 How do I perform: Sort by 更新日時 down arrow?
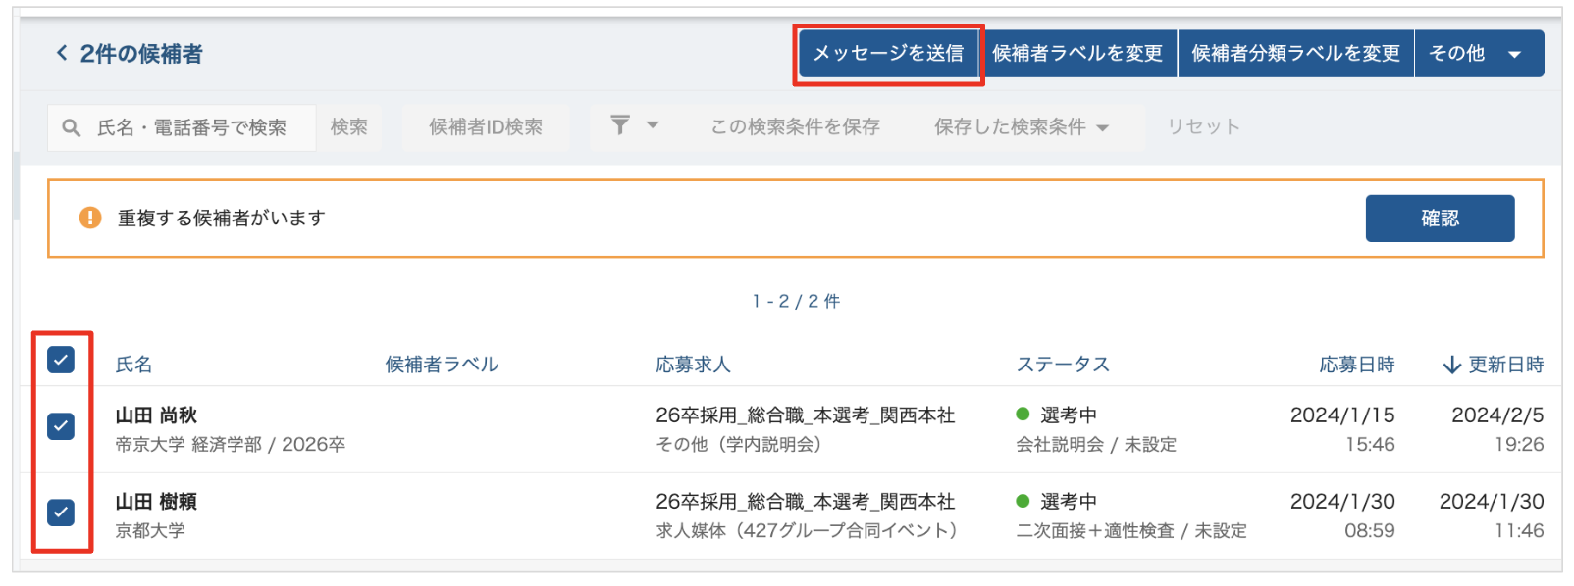(x=1451, y=366)
